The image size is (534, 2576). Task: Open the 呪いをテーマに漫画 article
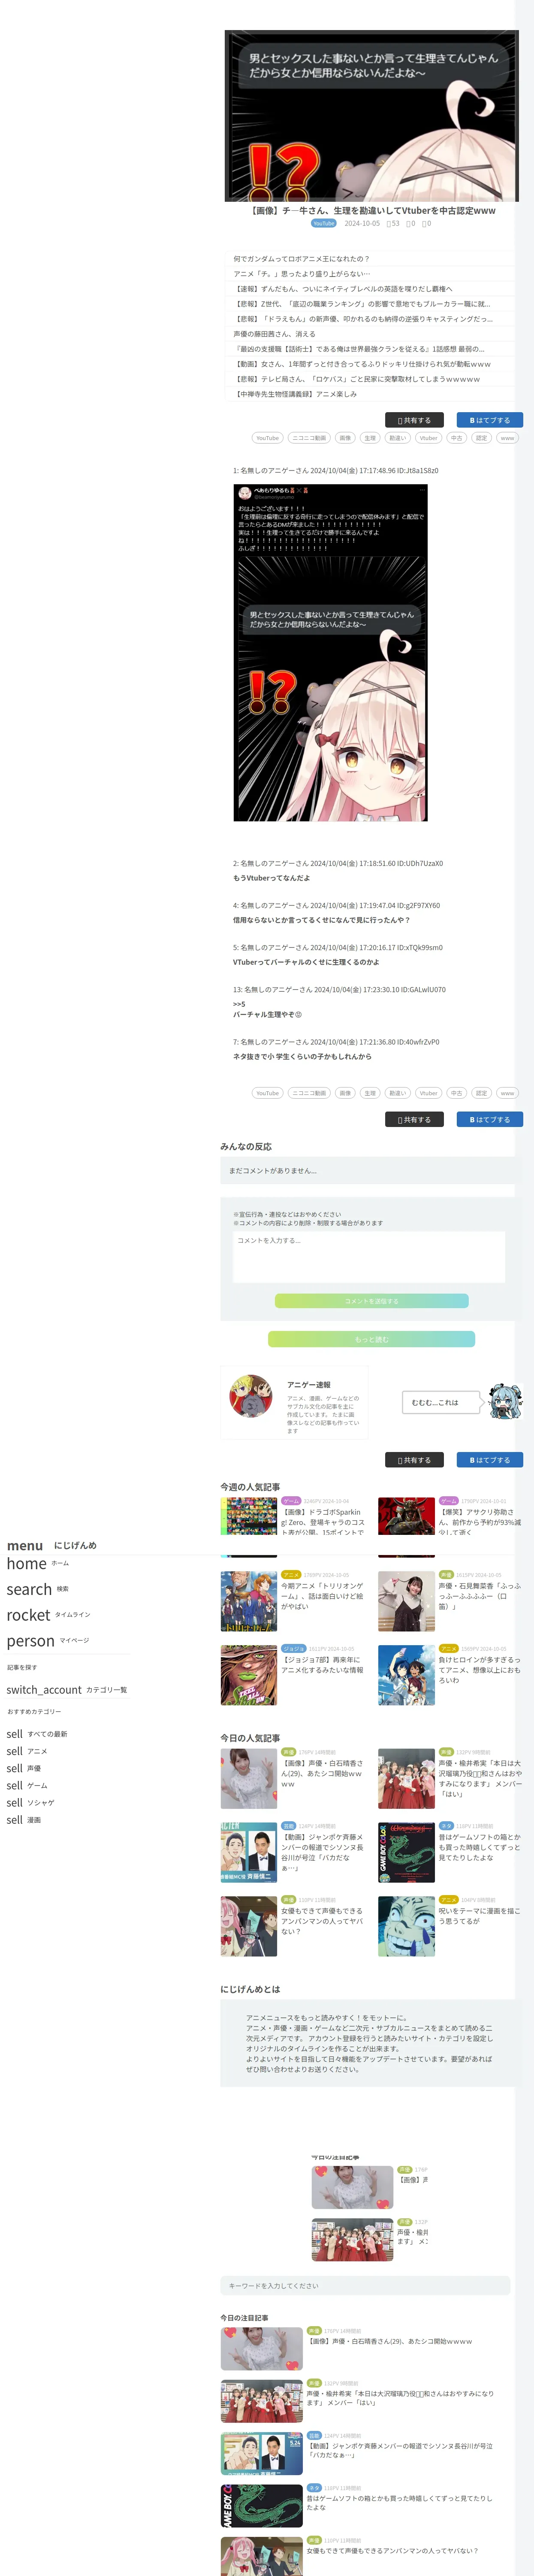click(x=450, y=1926)
